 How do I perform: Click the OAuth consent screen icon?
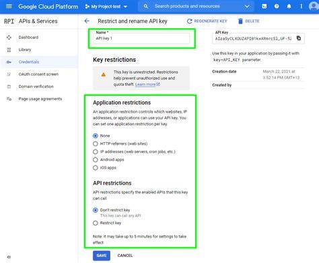[x=9, y=74]
